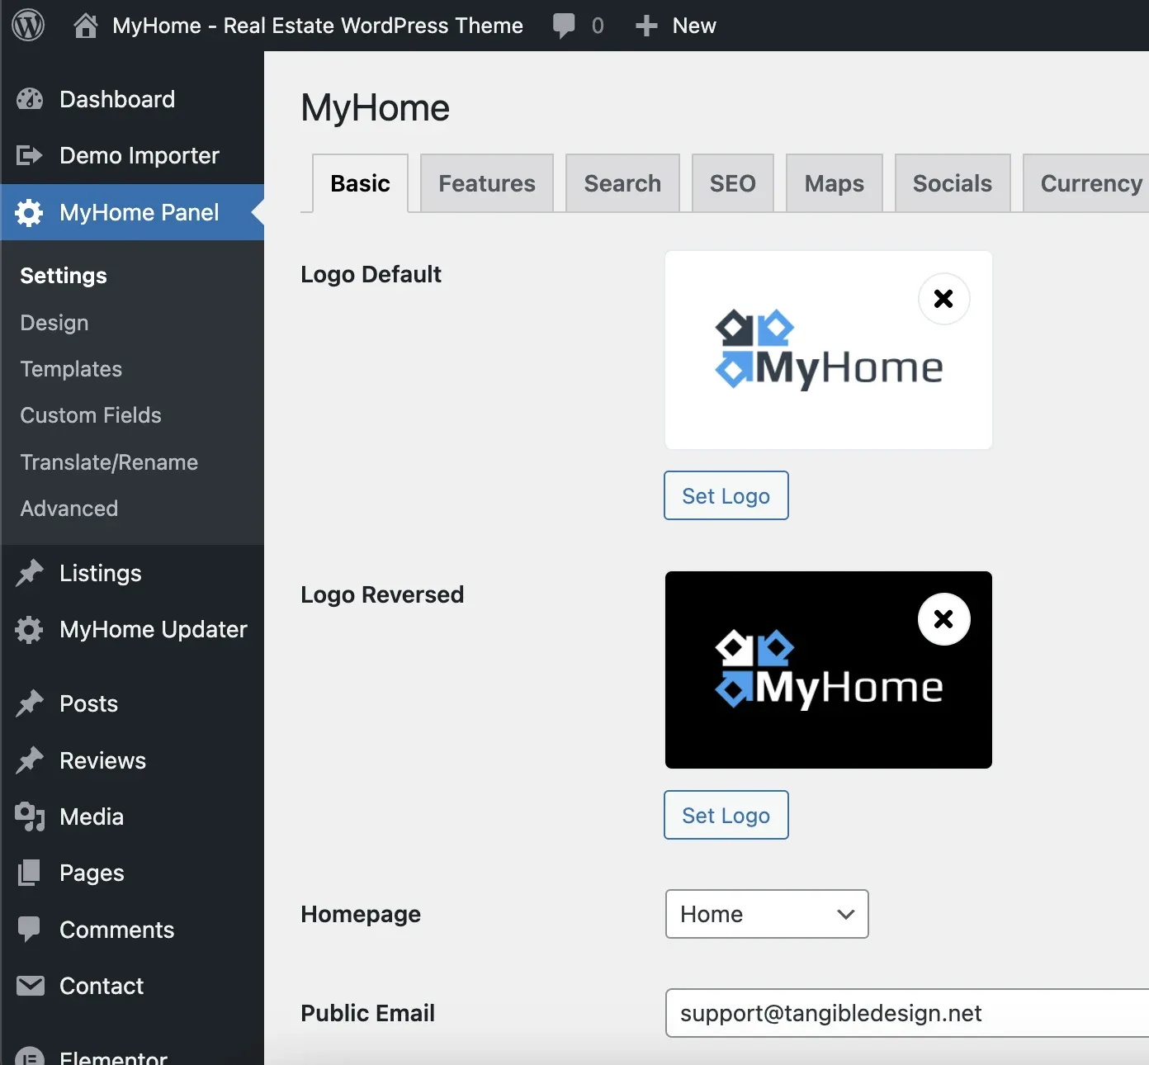1149x1065 pixels.
Task: Switch to the Search tab
Action: pos(622,183)
